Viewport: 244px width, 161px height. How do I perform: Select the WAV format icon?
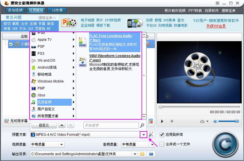pos(83,62)
